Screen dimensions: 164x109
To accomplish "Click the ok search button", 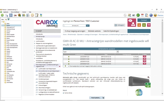I will point(88,26).
